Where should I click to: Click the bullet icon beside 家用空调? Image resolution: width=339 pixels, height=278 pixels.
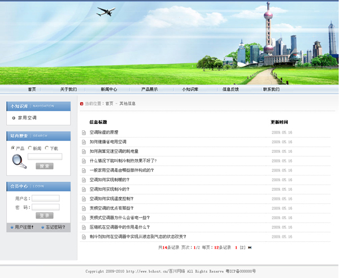[14, 118]
